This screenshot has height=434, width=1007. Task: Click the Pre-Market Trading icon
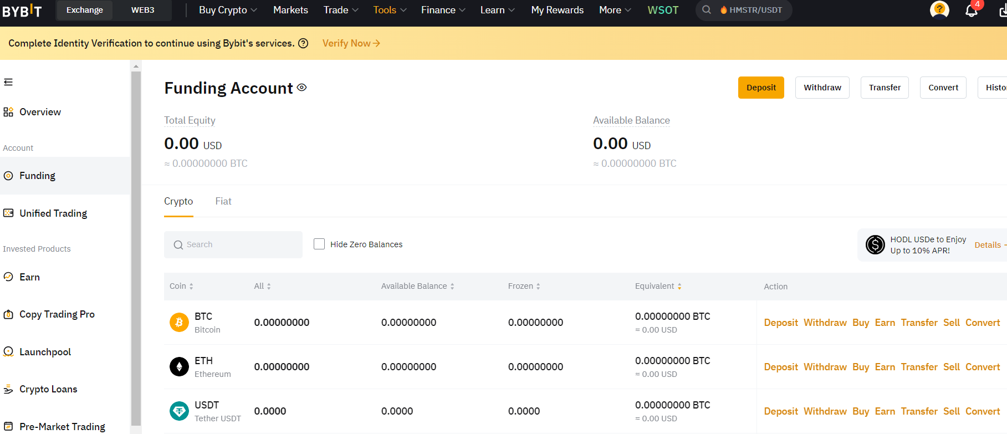point(8,426)
